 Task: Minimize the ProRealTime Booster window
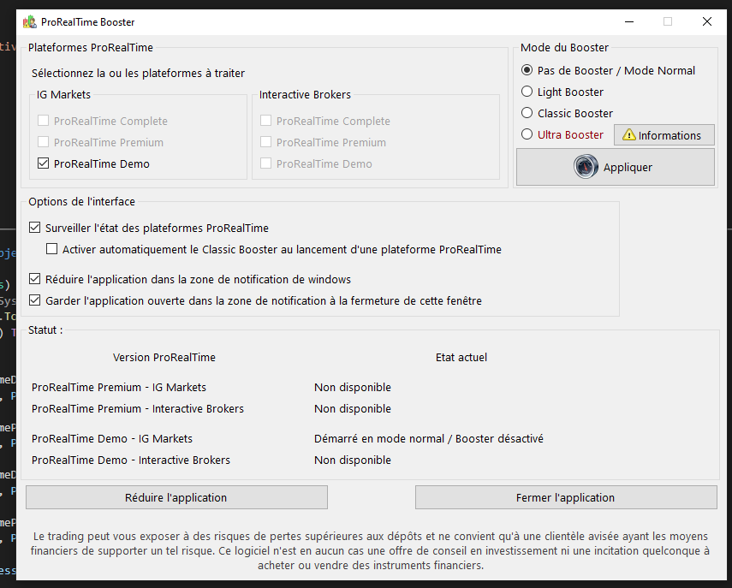coord(629,22)
